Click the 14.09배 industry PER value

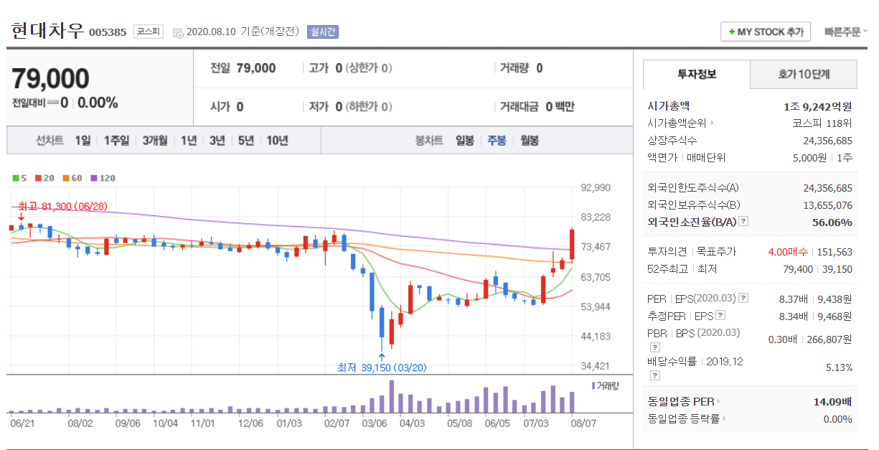[833, 401]
